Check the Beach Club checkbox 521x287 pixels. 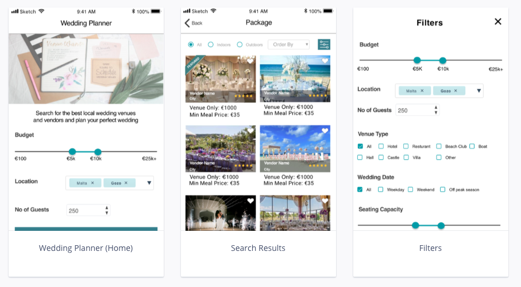439,146
